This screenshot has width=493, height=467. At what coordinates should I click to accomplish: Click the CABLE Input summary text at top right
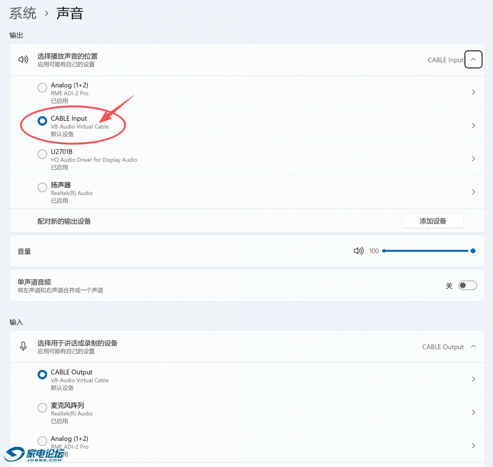click(x=446, y=60)
